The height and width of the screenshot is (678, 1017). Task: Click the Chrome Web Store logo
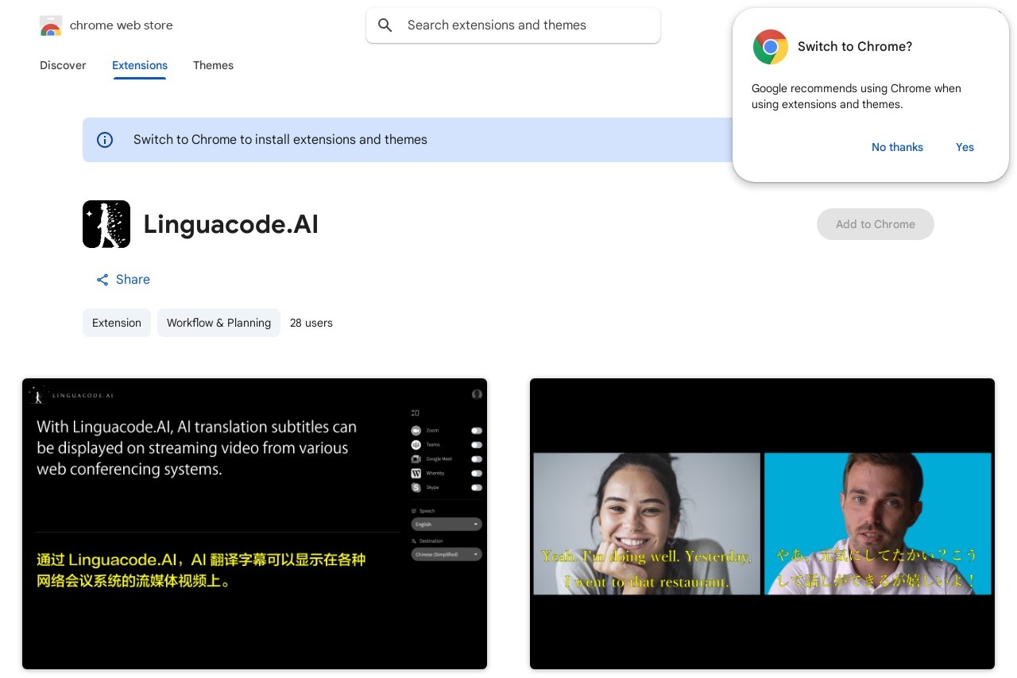50,25
